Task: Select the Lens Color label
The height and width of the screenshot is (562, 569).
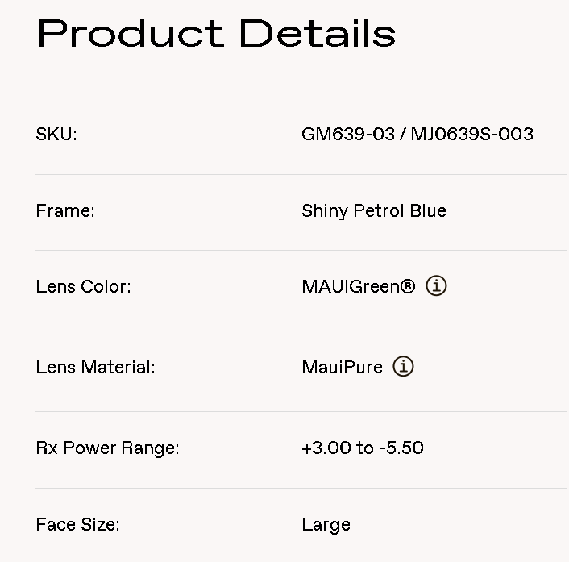Action: pyautogui.click(x=84, y=287)
